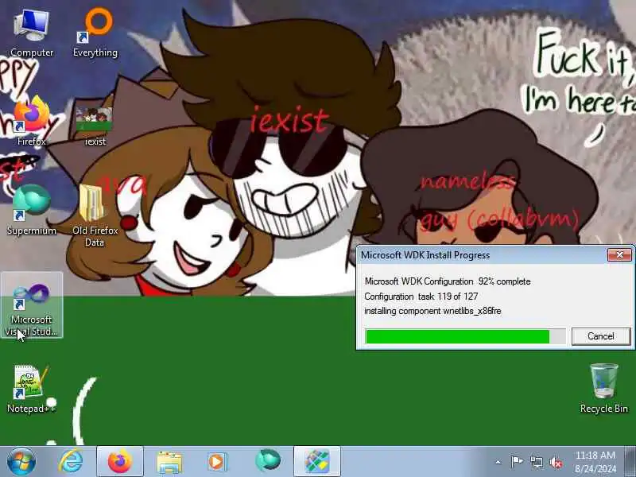Open the Old Firefox Data folder
The height and width of the screenshot is (477, 636).
pyautogui.click(x=95, y=215)
